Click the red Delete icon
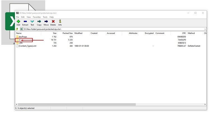 pos(53,22)
